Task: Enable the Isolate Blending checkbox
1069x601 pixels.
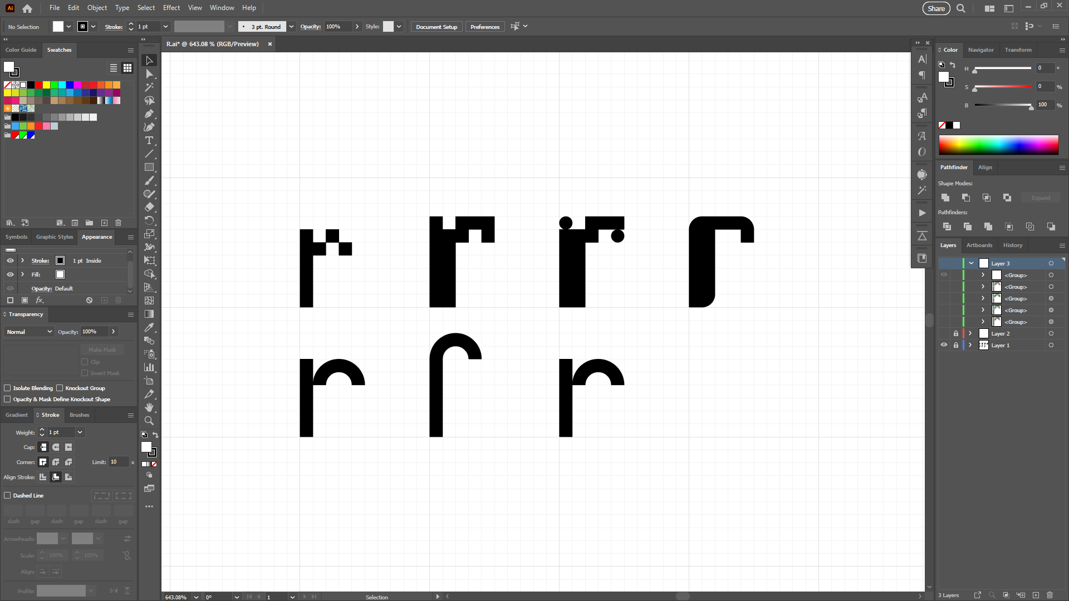Action: click(7, 388)
